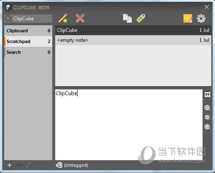215x173 pixels.
Task: Click the copy pages icon
Action: click(127, 18)
